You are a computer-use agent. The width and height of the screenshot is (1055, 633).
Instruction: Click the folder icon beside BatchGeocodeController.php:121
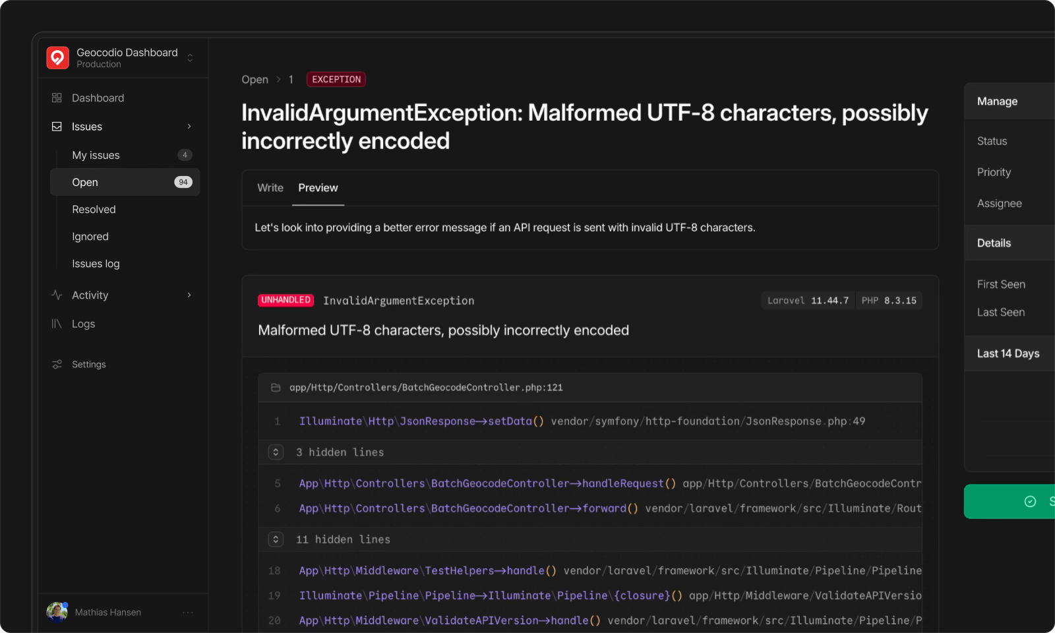pyautogui.click(x=276, y=388)
